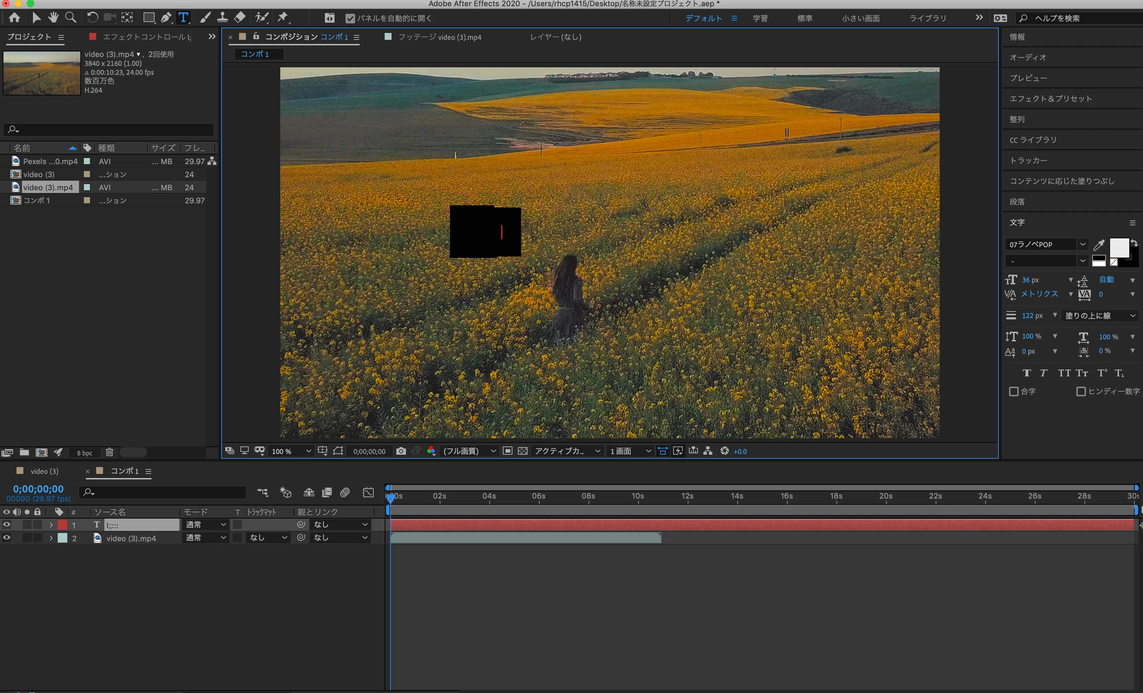Toggle transparency grid in viewer
1143x693 pixels.
pos(523,451)
